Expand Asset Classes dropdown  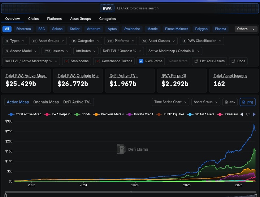coord(158,41)
